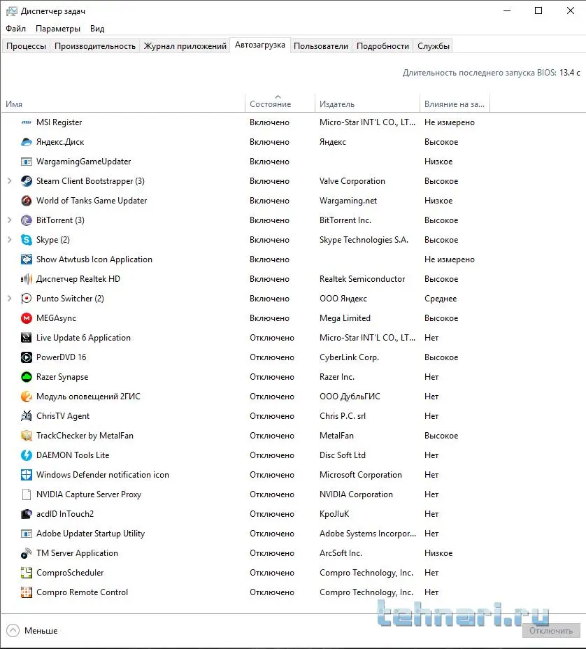
Task: Click the WargamingGameUpdater icon
Action: (27, 162)
